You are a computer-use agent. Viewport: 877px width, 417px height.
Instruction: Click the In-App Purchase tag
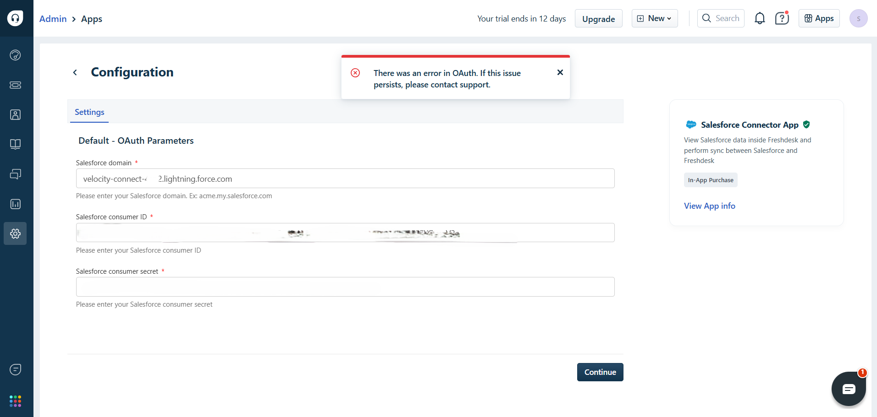711,180
